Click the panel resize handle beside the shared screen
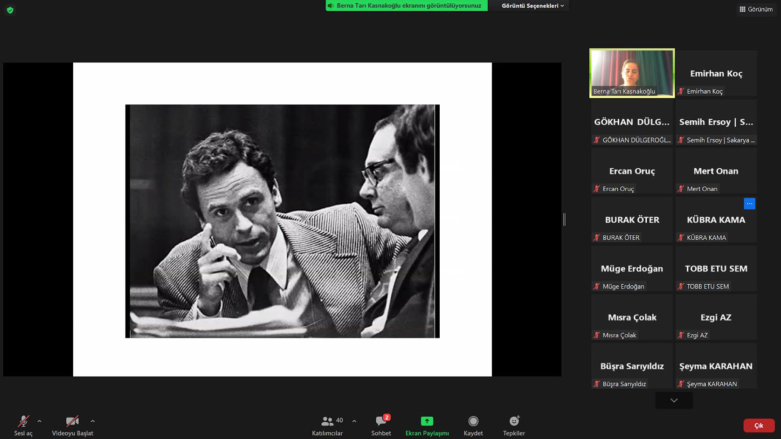This screenshot has height=439, width=781. pos(564,219)
